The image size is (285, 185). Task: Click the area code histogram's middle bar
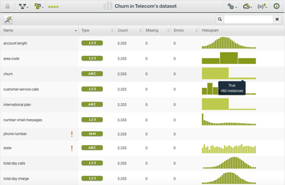(229, 58)
